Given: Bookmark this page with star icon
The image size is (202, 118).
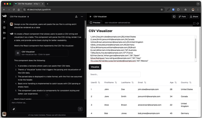Looking at the screenshot, I should (x=162, y=9).
